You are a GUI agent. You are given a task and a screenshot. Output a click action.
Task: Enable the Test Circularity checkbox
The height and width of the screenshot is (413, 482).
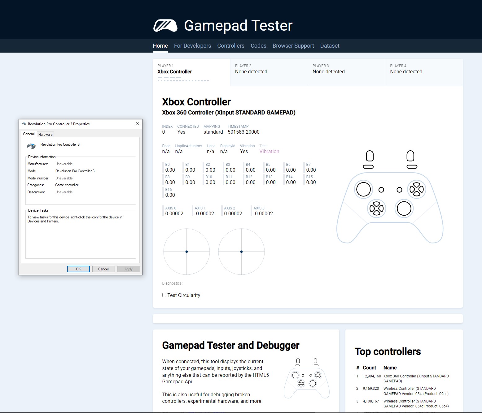tap(164, 295)
